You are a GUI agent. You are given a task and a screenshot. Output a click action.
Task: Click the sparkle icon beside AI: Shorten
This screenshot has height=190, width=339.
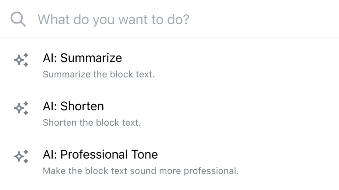tap(21, 108)
